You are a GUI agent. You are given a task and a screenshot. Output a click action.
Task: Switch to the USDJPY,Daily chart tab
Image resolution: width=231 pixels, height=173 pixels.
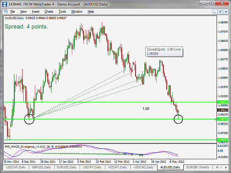coord(92,167)
